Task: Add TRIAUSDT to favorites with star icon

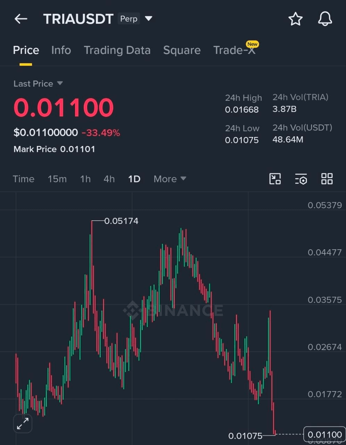Action: (296, 19)
